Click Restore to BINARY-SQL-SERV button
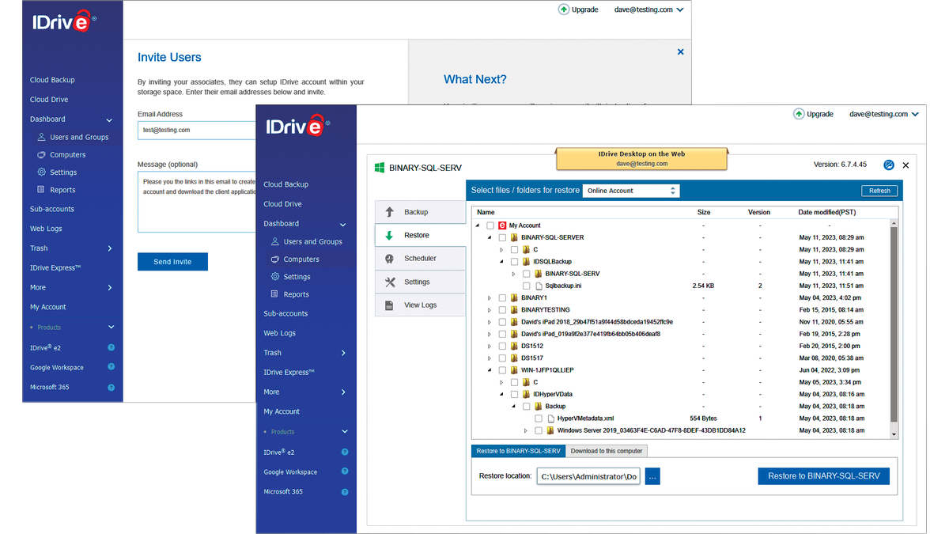949x534 pixels. coord(823,475)
